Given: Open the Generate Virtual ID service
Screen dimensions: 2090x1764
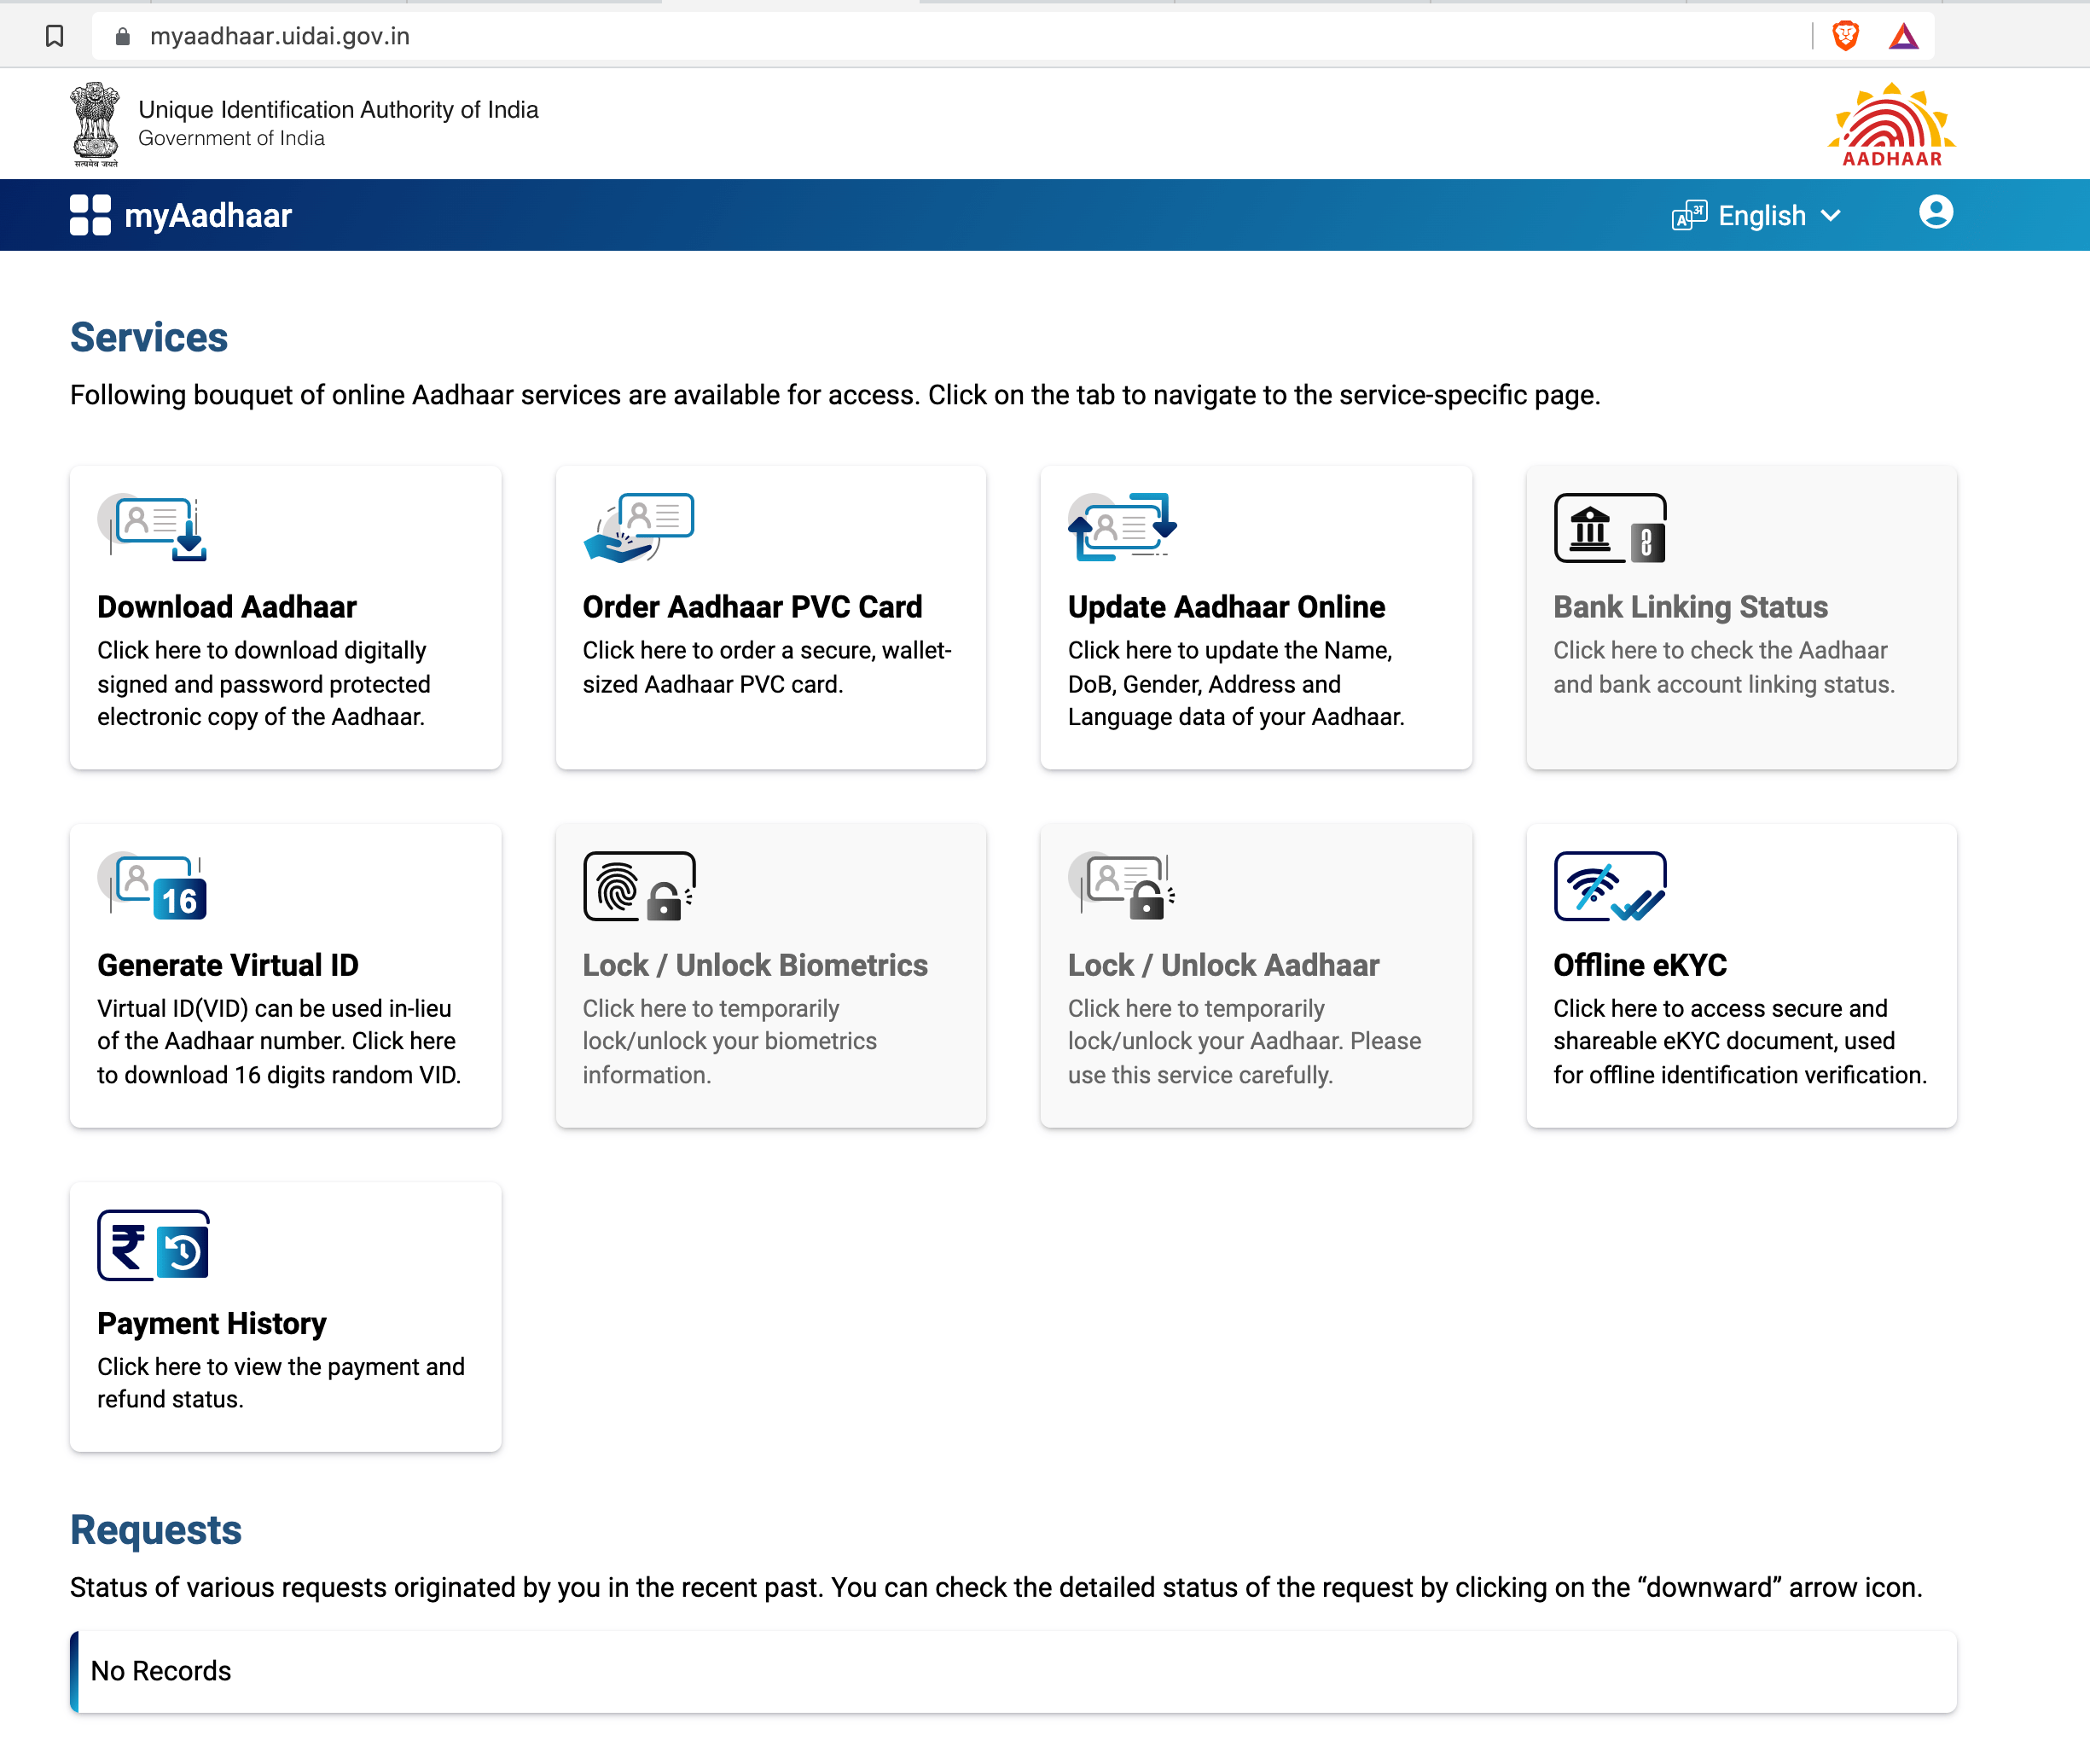Looking at the screenshot, I should click(x=286, y=975).
